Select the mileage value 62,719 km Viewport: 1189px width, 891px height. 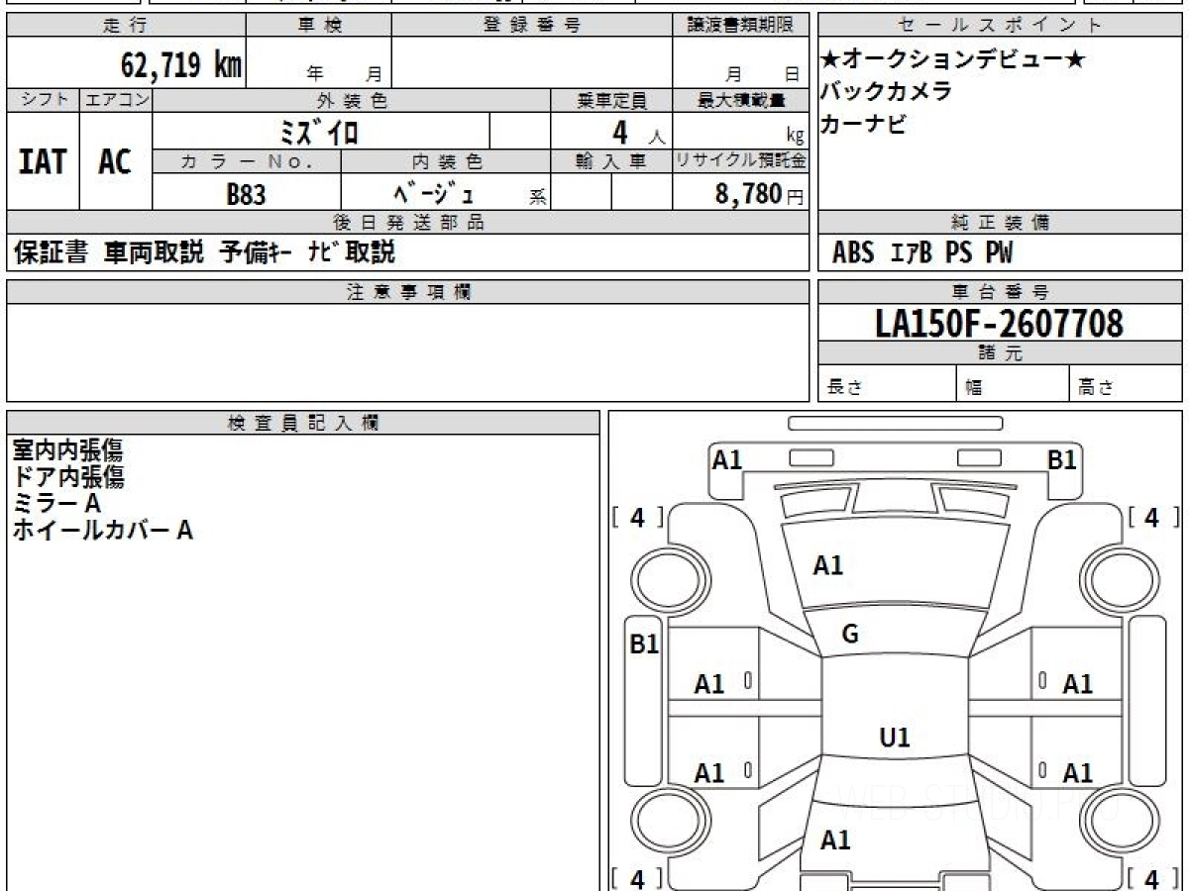click(181, 65)
